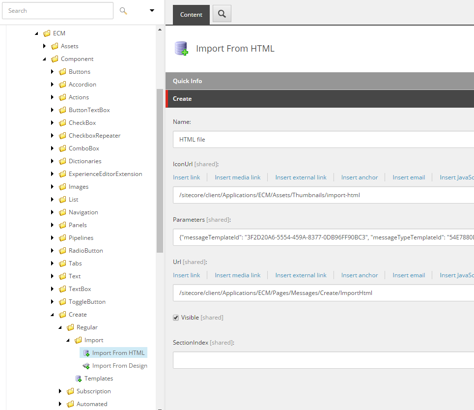Click the ECM folder icon

tap(47, 33)
